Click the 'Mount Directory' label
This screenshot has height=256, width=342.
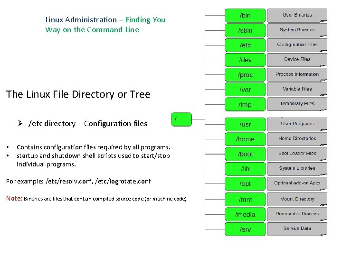(297, 199)
